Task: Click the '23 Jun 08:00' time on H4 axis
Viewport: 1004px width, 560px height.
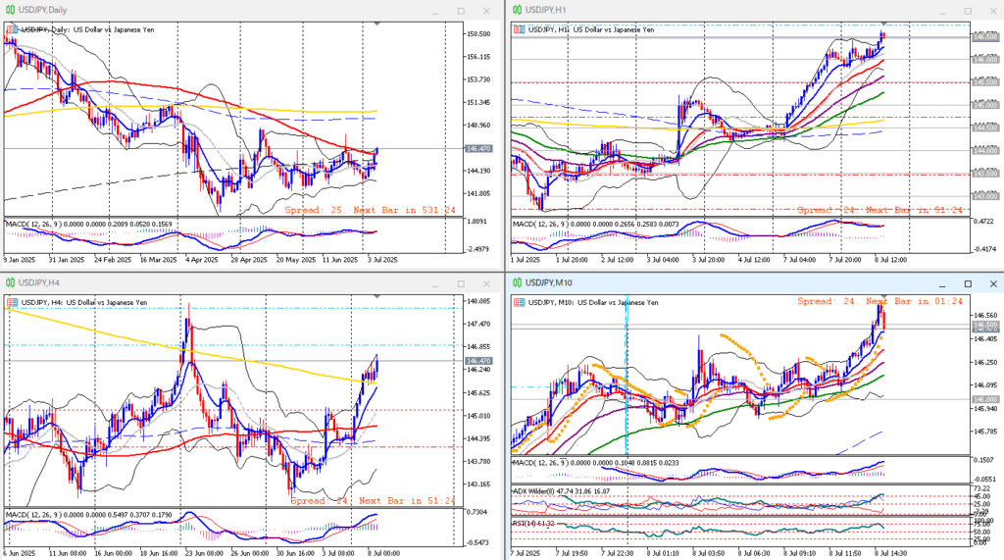Action: point(205,553)
